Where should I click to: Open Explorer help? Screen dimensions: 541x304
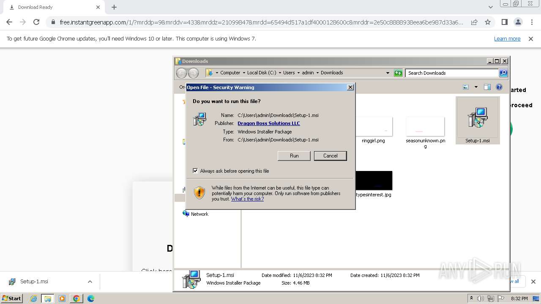pyautogui.click(x=499, y=87)
